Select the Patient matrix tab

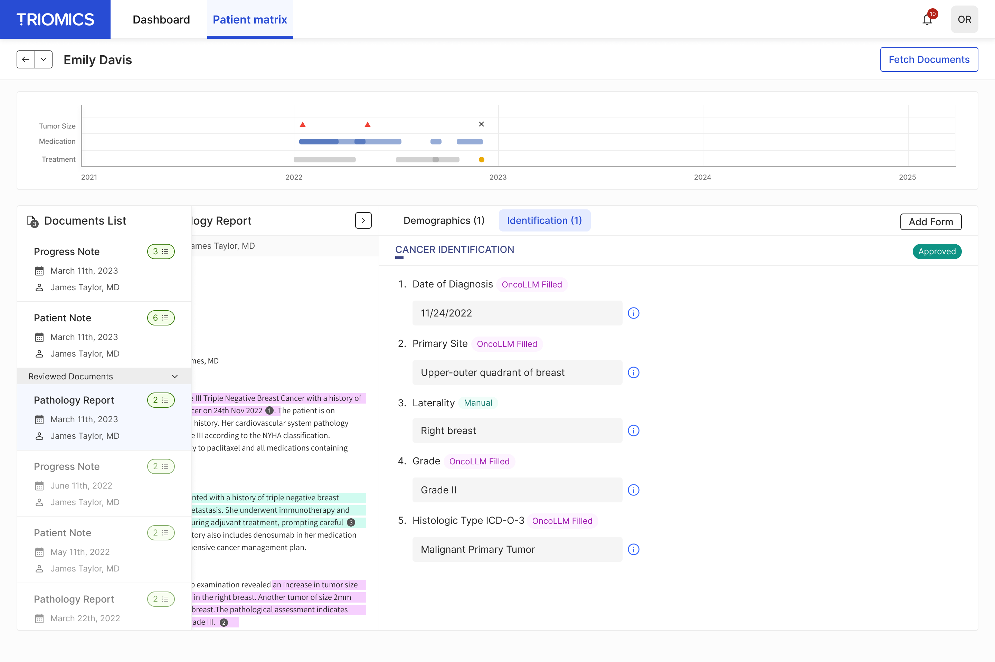coord(250,19)
